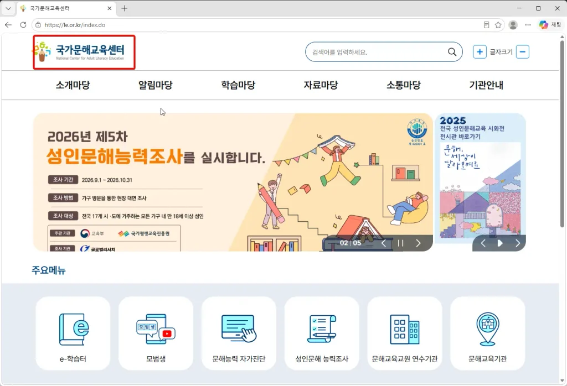567x386 pixels.
Task: Close the 국가문해교육센터 tab
Action: click(x=110, y=8)
